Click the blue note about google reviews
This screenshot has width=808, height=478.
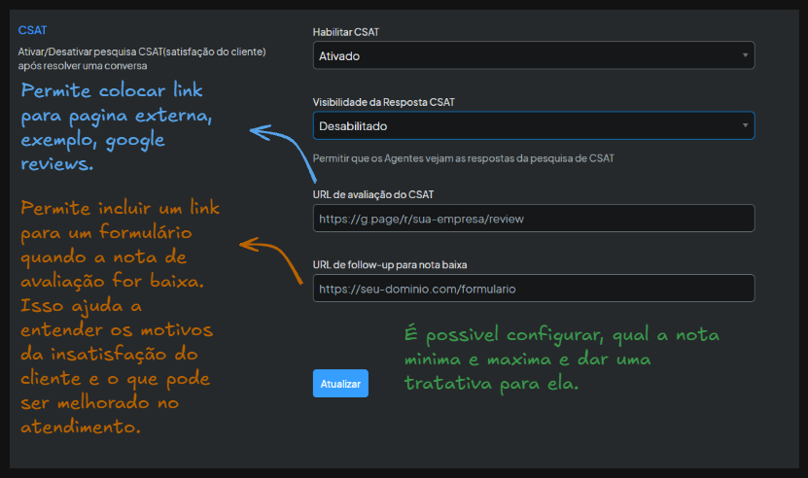click(117, 127)
